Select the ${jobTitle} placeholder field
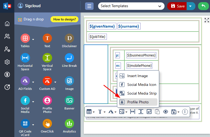 point(98,37)
